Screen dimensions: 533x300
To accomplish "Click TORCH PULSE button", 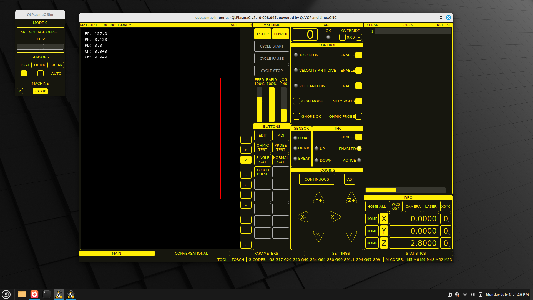I will coord(263,172).
